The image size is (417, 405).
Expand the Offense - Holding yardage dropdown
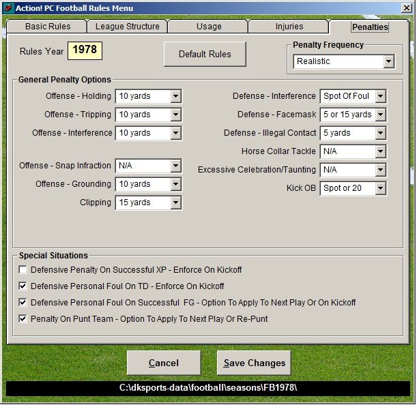175,97
